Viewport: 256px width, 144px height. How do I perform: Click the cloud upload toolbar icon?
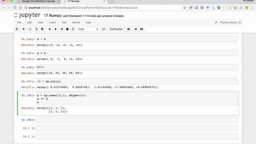point(129,29)
